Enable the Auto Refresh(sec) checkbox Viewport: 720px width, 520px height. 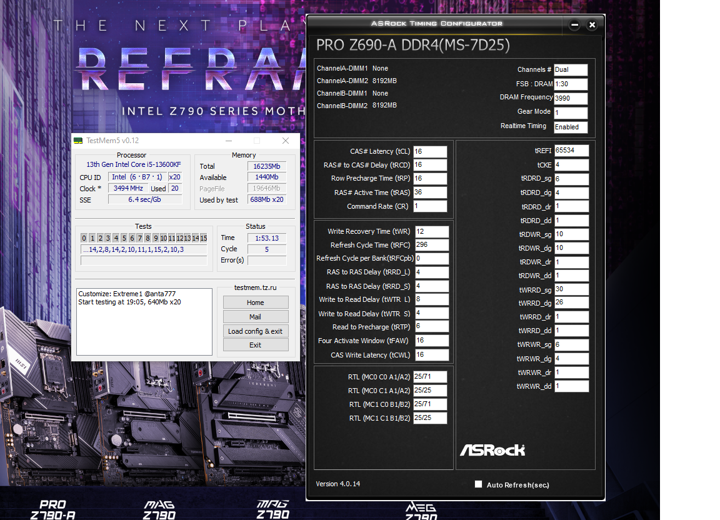[479, 484]
